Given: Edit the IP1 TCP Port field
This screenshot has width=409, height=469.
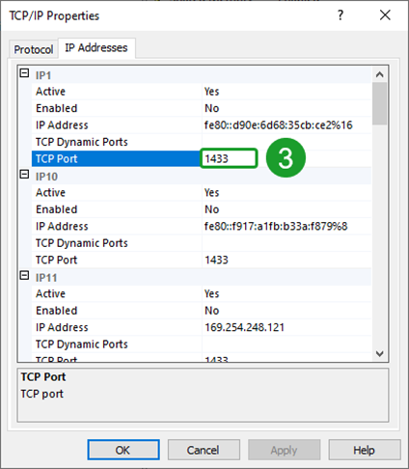Looking at the screenshot, I should (x=229, y=158).
